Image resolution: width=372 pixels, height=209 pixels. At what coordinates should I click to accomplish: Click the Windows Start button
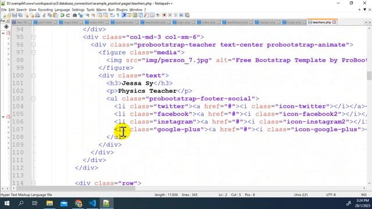click(x=7, y=203)
